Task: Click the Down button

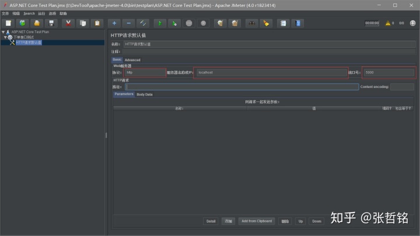Action: click(x=317, y=221)
